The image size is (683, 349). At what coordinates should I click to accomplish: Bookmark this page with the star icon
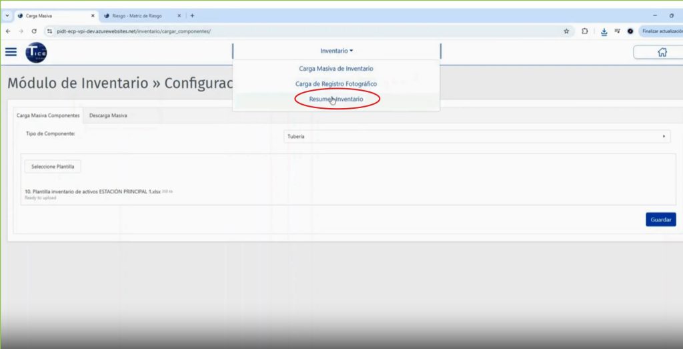coord(566,31)
